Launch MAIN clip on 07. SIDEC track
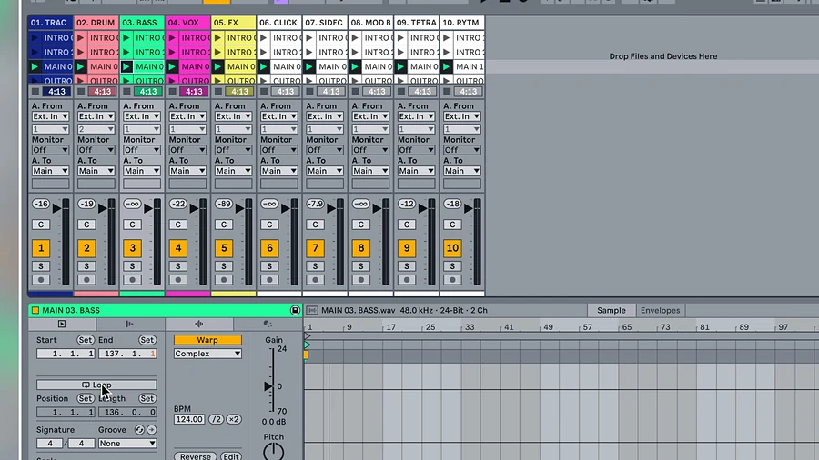The image size is (819, 460). coord(309,66)
